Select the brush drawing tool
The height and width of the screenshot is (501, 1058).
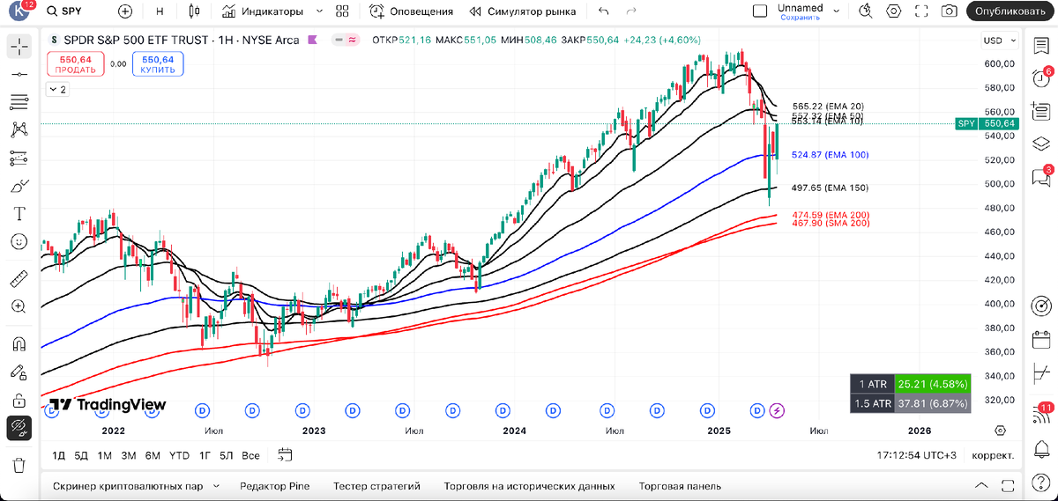tap(19, 186)
